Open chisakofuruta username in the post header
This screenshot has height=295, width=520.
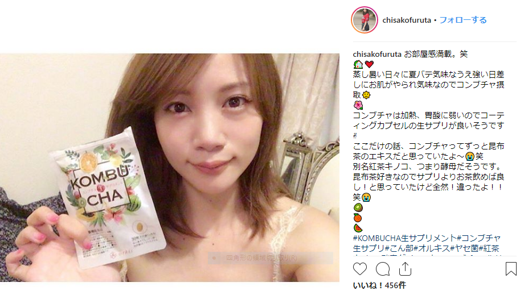pyautogui.click(x=407, y=20)
